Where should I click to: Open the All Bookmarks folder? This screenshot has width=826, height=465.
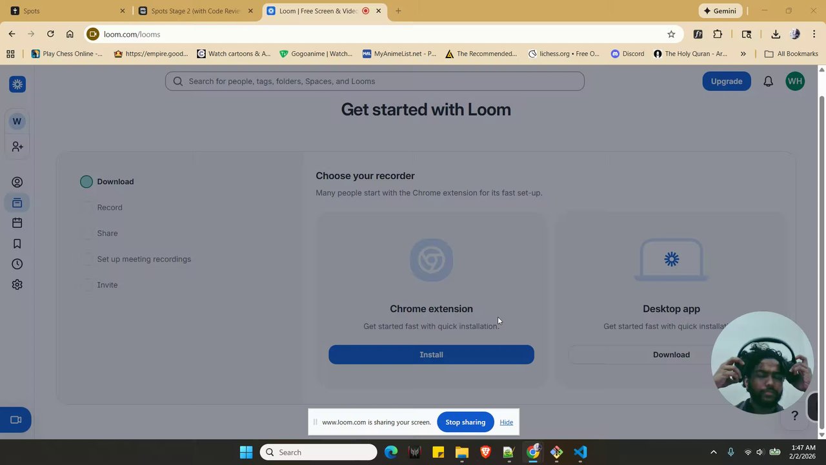click(791, 54)
